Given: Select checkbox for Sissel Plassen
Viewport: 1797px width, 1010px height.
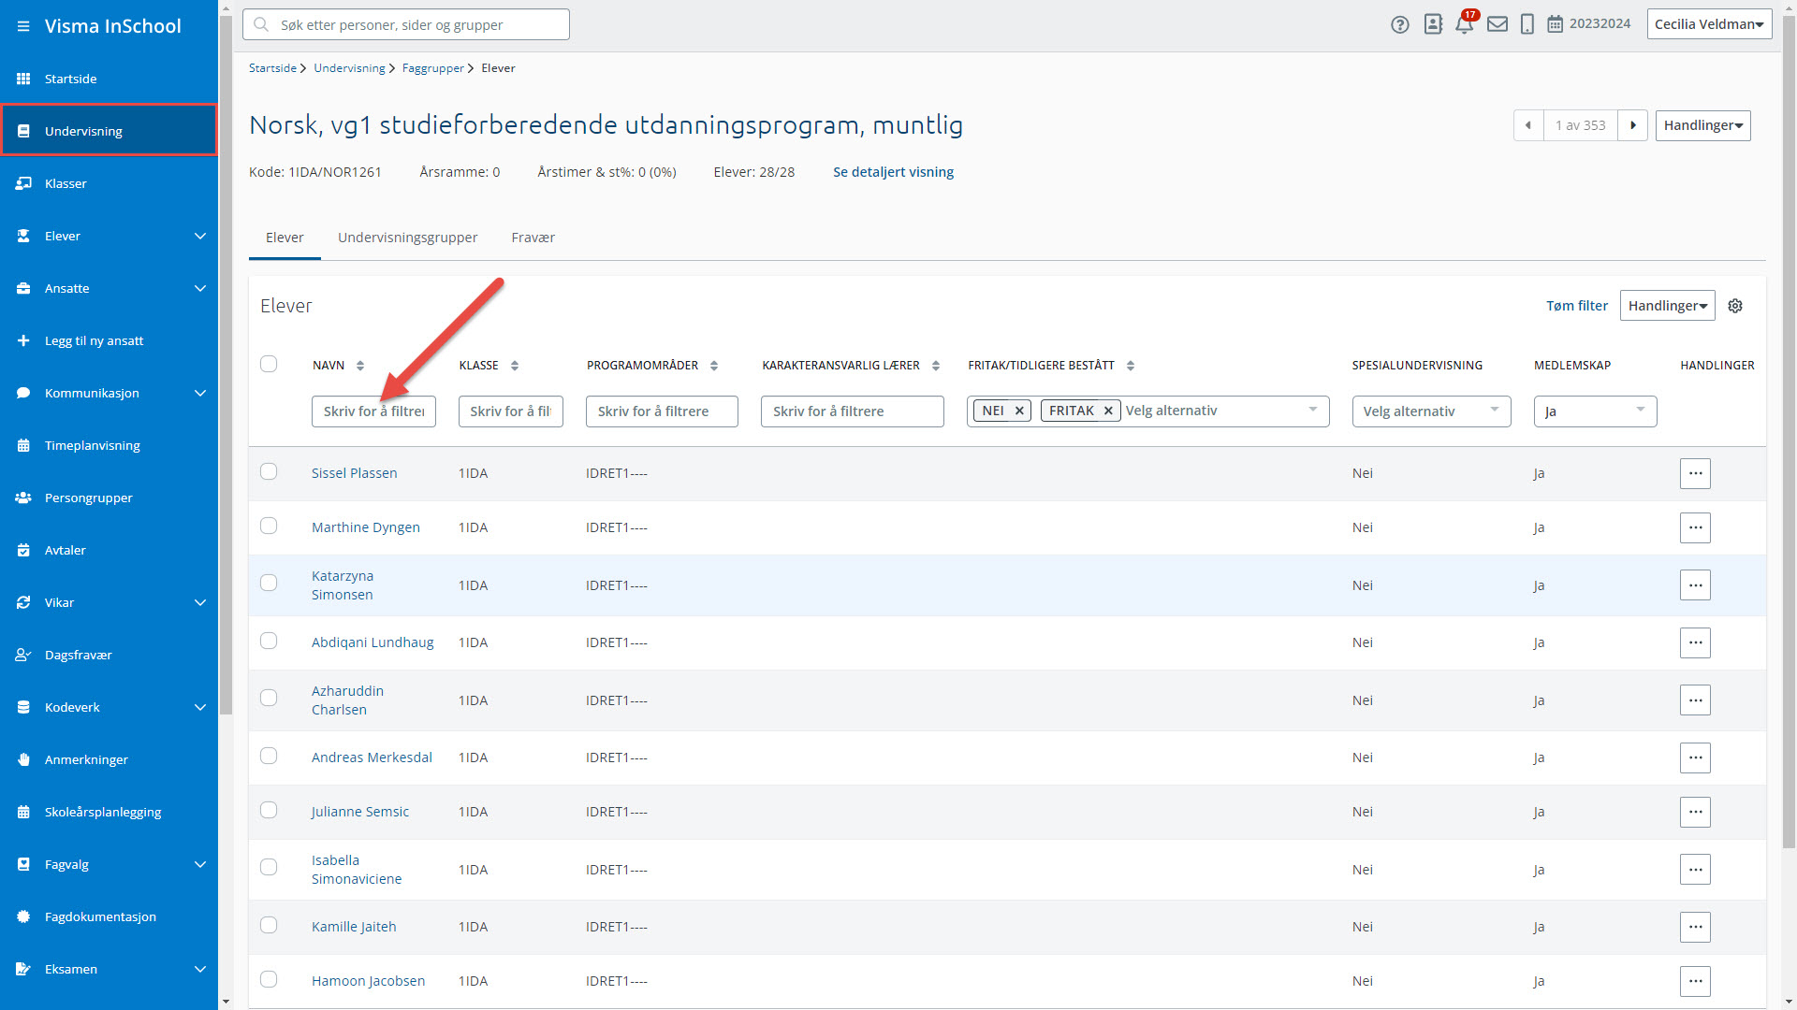Looking at the screenshot, I should pos(269,471).
